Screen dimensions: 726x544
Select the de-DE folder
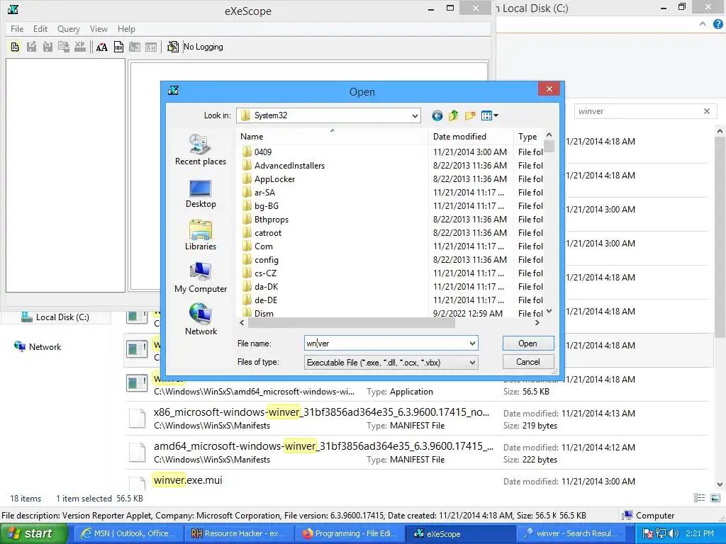click(x=266, y=300)
